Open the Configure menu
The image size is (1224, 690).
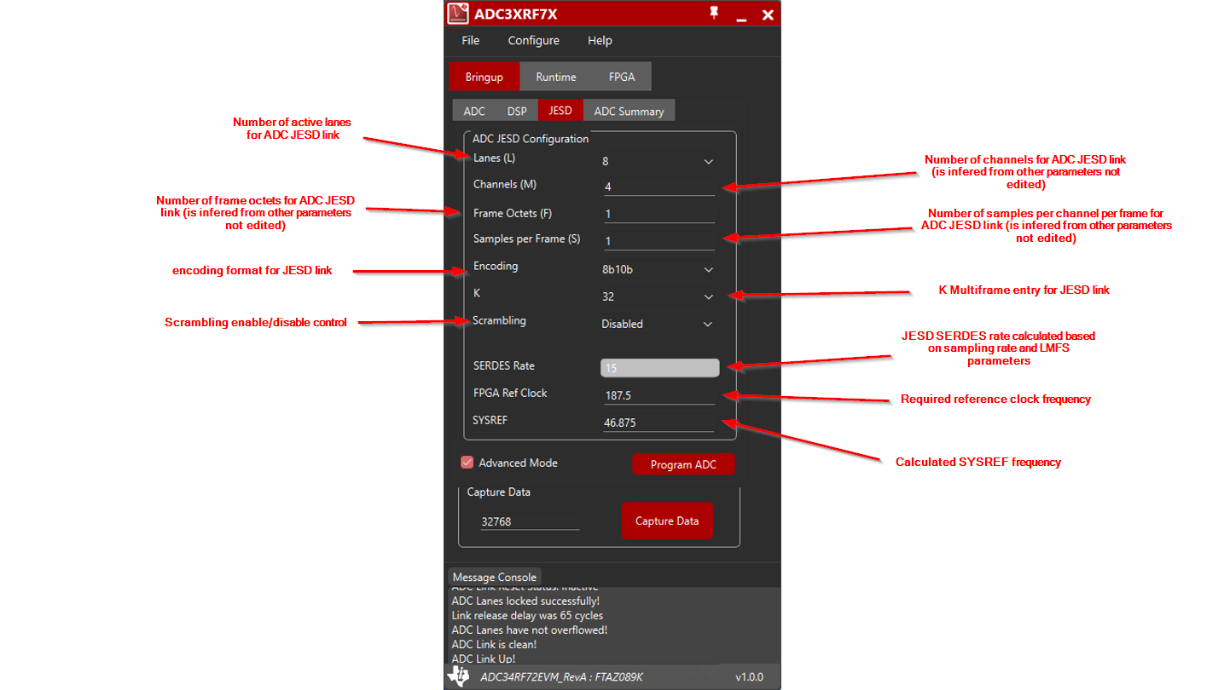(x=533, y=41)
